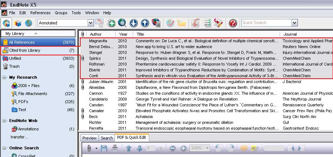Viewport: 333px width, 157px height.
Task: Open the paperclip attach dropdown arrow
Action: coord(96,148)
